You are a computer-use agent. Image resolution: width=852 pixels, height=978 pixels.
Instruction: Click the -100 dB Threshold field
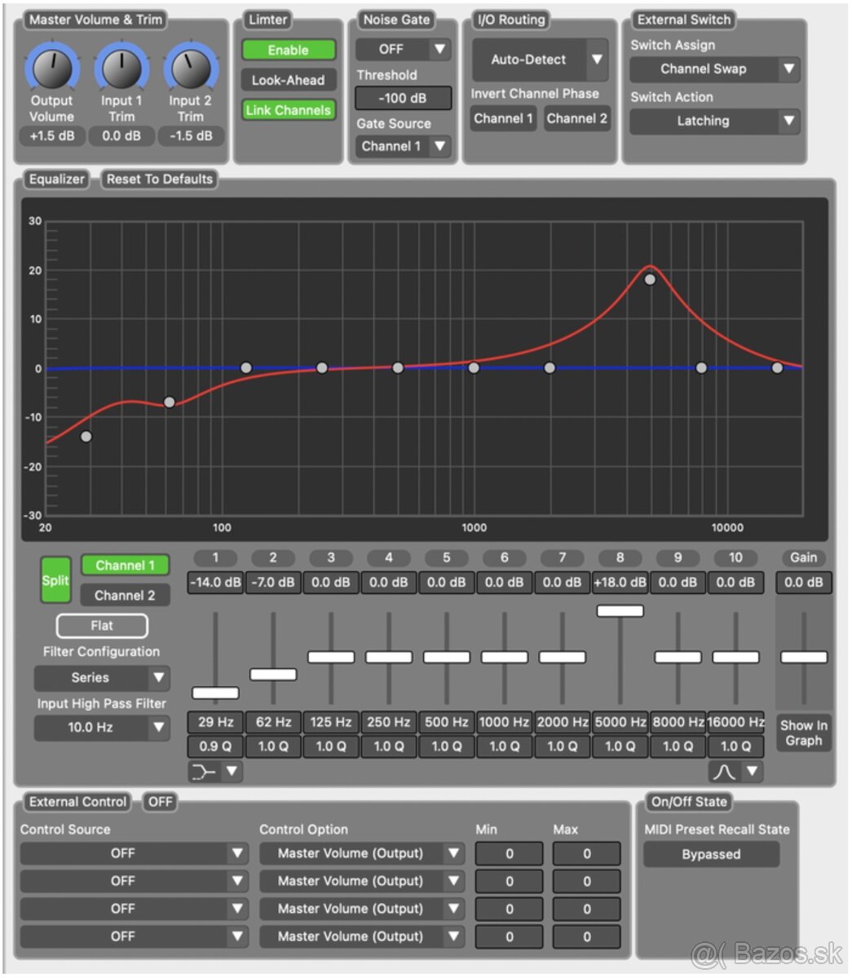(x=403, y=98)
